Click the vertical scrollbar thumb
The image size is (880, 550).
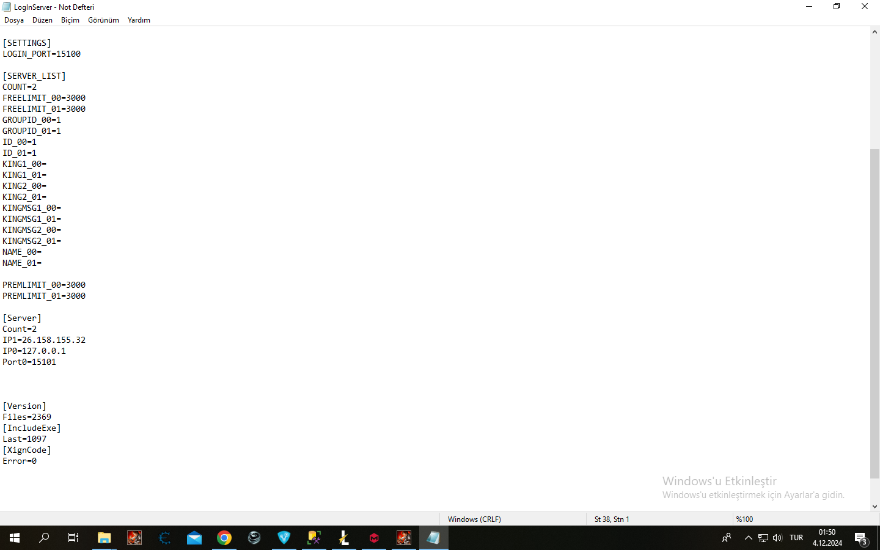tap(875, 313)
